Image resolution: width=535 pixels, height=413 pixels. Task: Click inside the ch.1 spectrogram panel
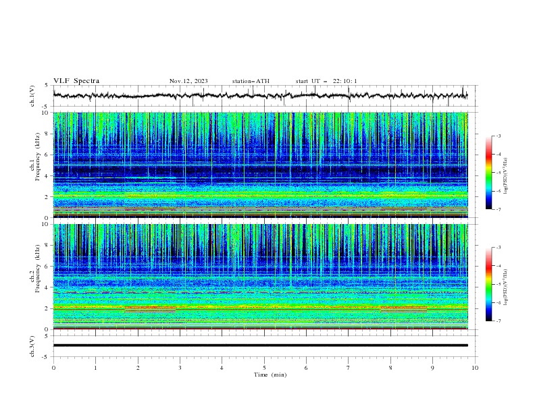point(261,165)
